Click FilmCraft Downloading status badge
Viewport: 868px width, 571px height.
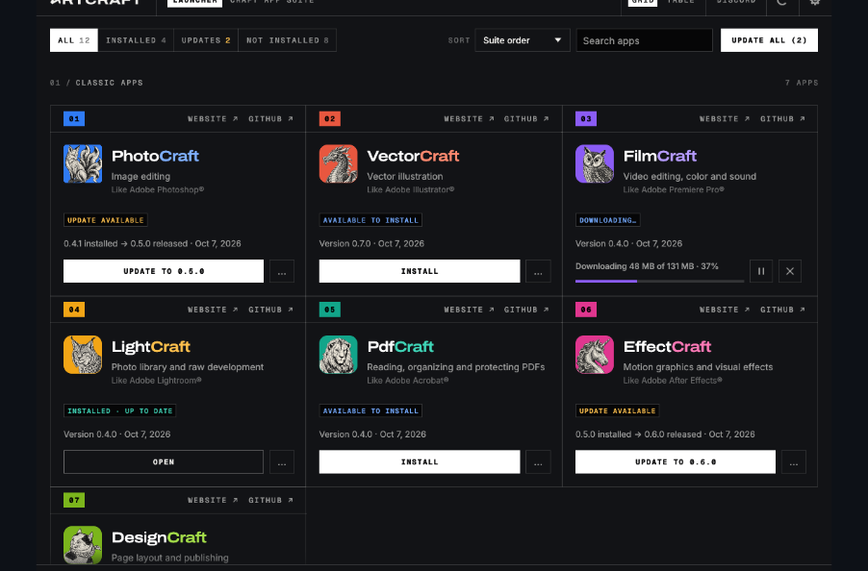608,220
